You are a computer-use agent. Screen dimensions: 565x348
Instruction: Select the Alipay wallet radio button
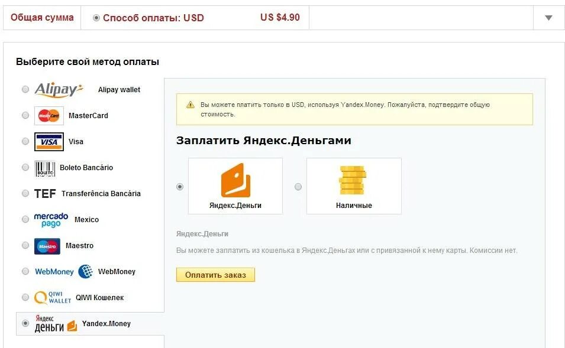[x=25, y=89]
